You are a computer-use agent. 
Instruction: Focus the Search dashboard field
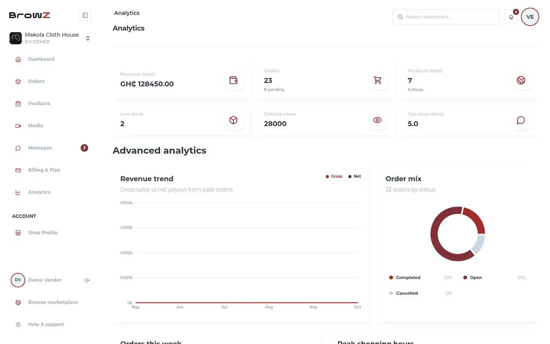tap(446, 17)
